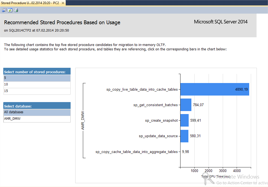The width and height of the screenshot is (268, 187).
Task: Click the sp_copy_live_table_data_into_cache_tables bar
Action: (x=215, y=89)
